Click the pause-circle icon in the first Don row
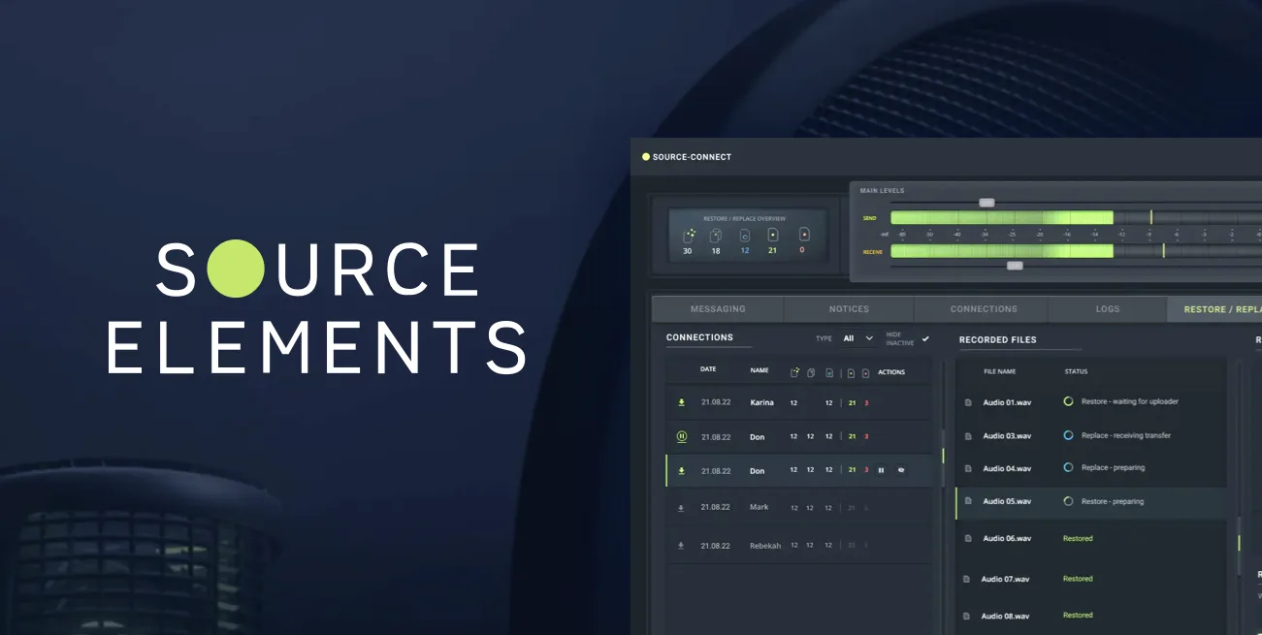 pyautogui.click(x=682, y=437)
